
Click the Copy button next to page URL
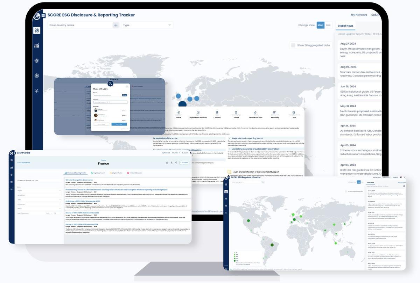coord(125,95)
